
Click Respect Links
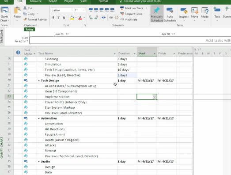point(131,14)
